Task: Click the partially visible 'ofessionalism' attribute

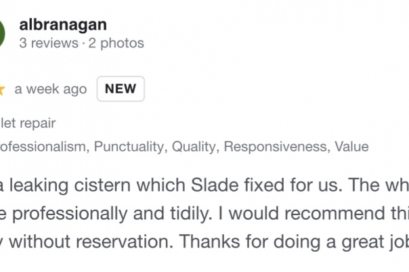Action: click(43, 146)
